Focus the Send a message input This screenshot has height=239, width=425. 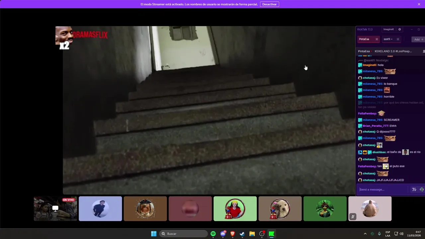point(383,190)
